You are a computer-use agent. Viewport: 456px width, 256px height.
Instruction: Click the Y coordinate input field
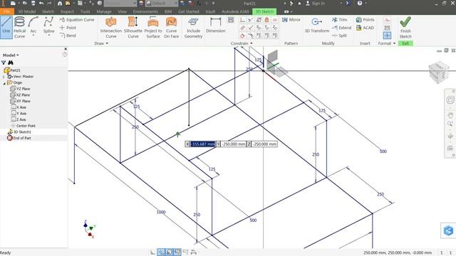click(234, 144)
